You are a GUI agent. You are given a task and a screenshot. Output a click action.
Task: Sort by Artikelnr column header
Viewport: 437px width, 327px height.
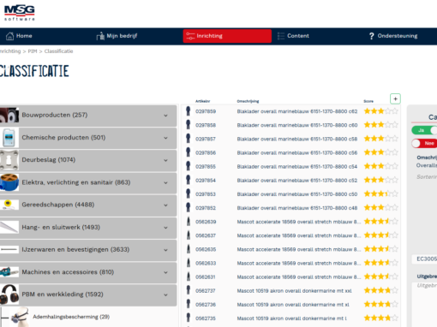pos(202,101)
